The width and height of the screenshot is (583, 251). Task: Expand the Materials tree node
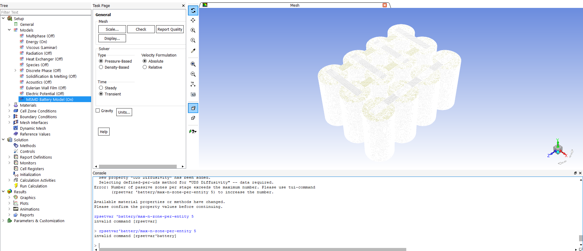[9, 105]
